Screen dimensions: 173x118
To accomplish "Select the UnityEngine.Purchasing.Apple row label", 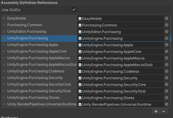I will click(x=33, y=45).
